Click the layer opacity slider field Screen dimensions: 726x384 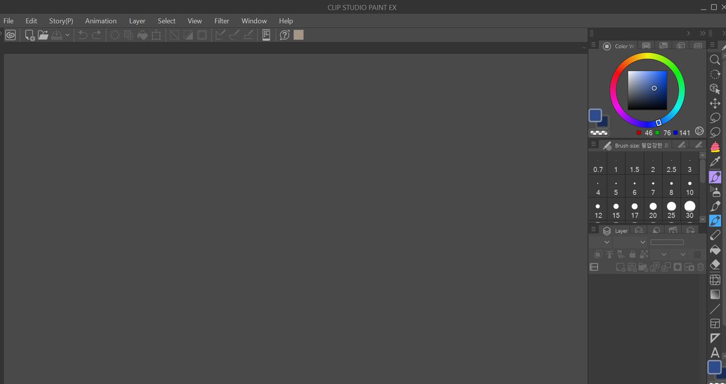click(667, 242)
